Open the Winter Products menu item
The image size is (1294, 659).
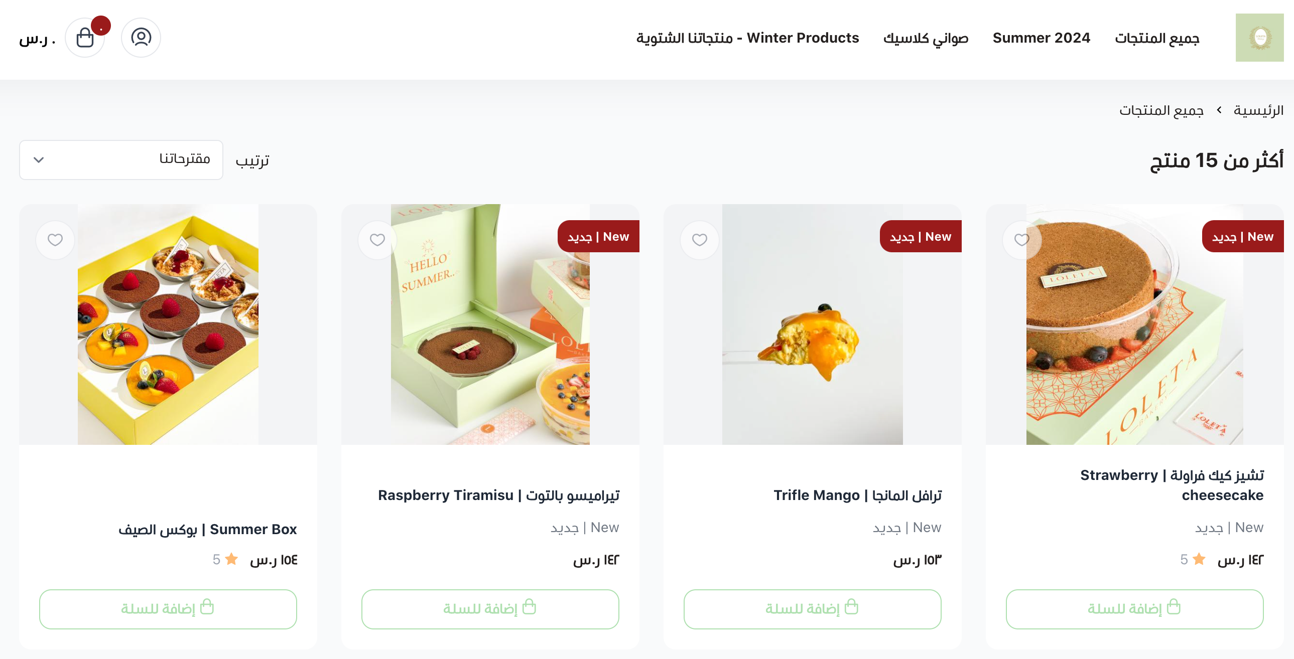(747, 38)
